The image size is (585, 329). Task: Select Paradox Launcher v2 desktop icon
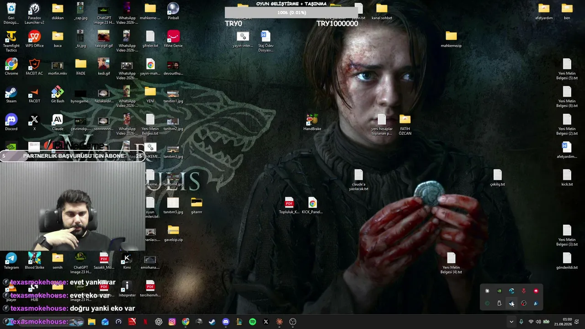click(x=34, y=14)
